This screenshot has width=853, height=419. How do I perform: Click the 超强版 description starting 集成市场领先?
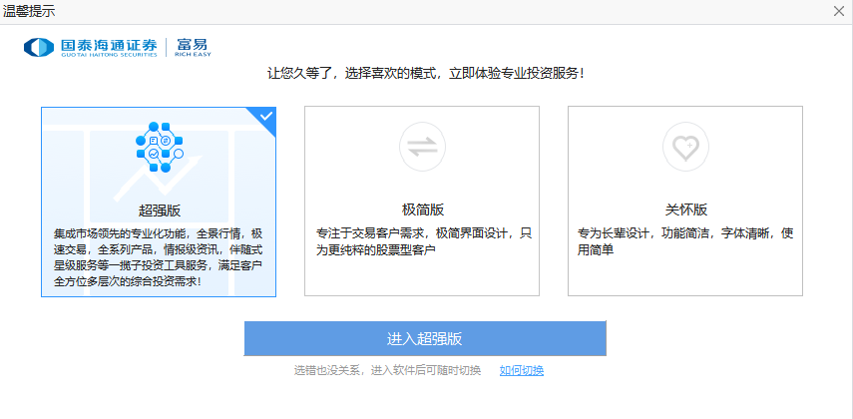pyautogui.click(x=159, y=258)
